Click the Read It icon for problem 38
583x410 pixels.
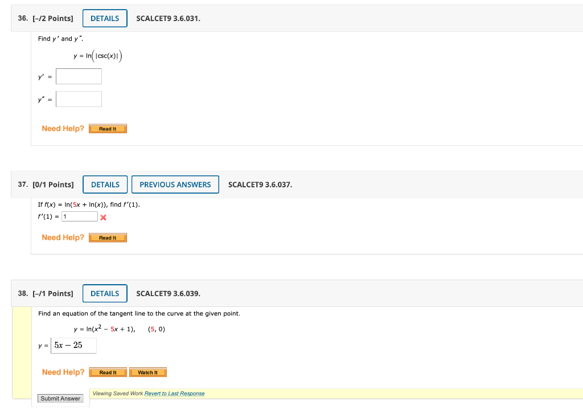[x=108, y=372]
